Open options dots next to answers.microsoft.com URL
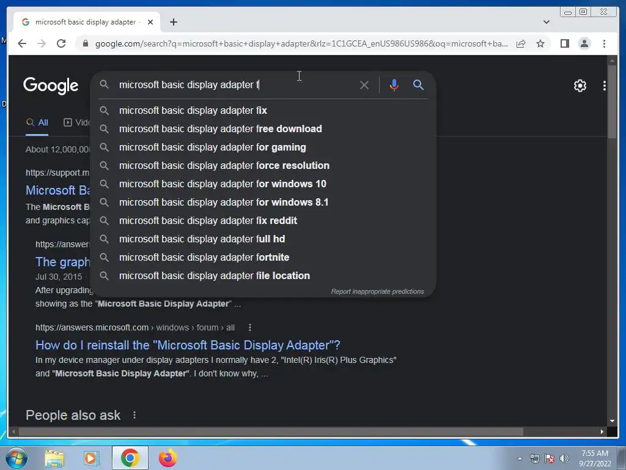Viewport: 626px width, 470px height. pyautogui.click(x=250, y=328)
